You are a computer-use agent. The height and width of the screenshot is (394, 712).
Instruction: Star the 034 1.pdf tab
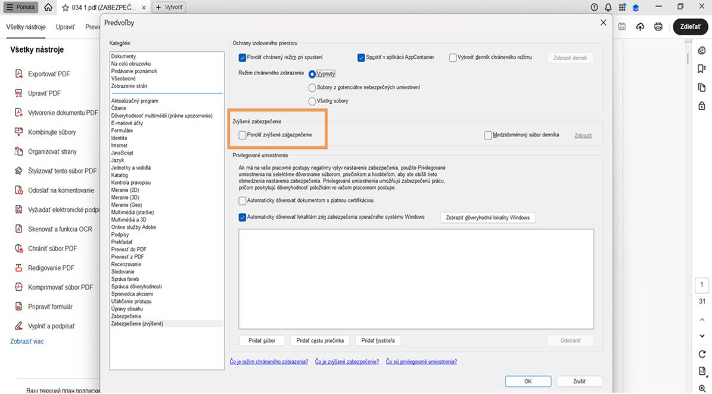(66, 8)
